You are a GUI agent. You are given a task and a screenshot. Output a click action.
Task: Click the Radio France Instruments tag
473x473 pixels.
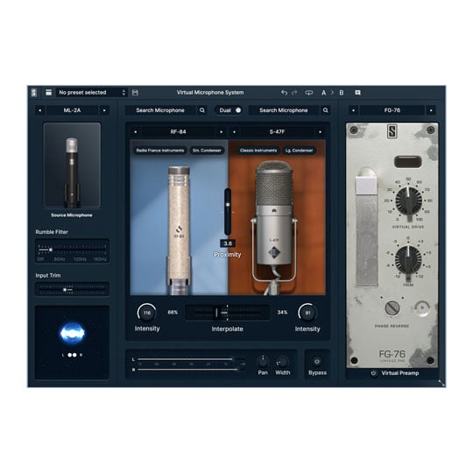pos(160,151)
